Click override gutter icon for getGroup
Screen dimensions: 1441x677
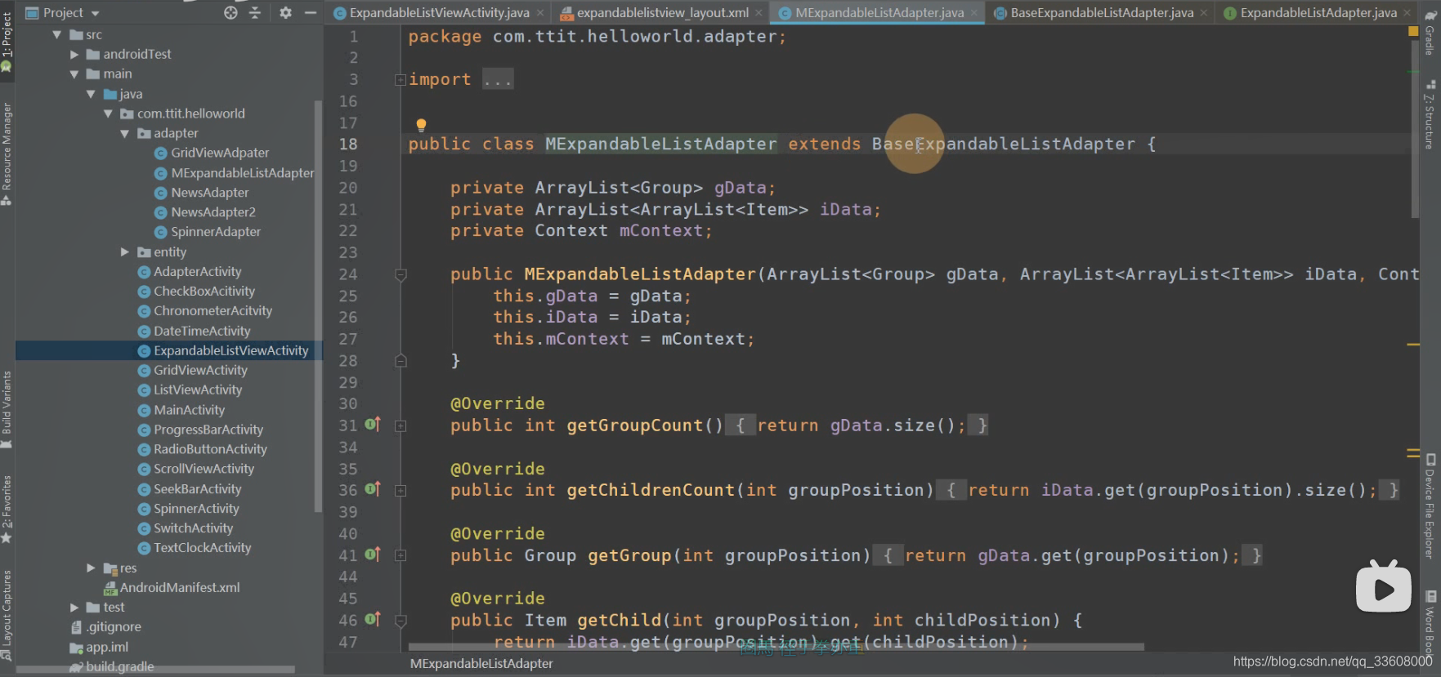(373, 555)
